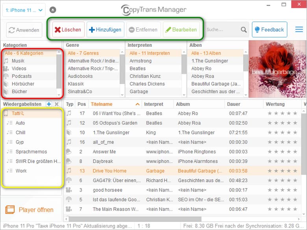Open the SWR Die größten H... playlist
The height and width of the screenshot is (230, 307).
[32, 161]
